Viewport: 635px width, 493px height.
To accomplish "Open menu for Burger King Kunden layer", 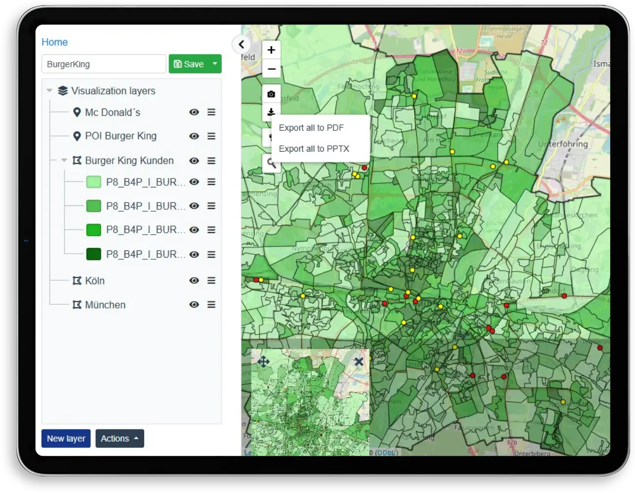I will point(211,160).
